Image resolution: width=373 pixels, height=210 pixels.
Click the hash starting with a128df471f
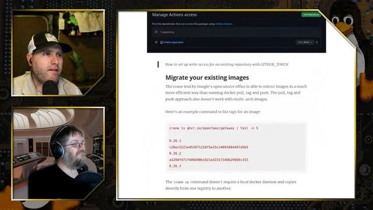(209, 160)
